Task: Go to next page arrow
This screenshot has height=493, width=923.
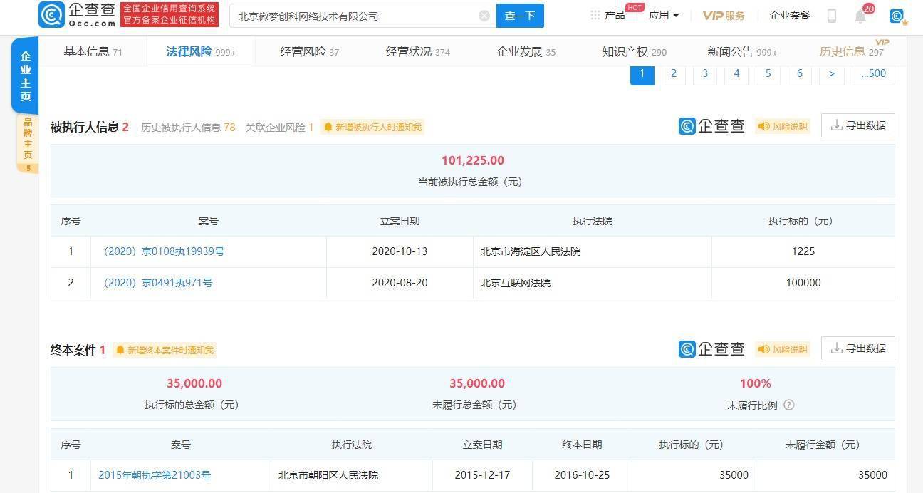Action: click(x=831, y=73)
